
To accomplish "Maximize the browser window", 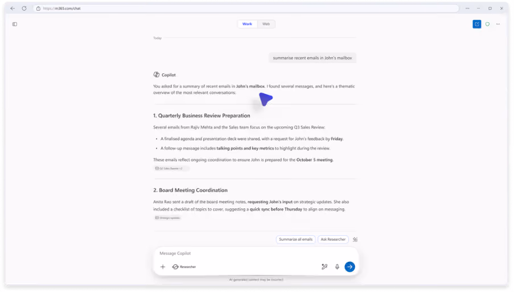I will [490, 9].
